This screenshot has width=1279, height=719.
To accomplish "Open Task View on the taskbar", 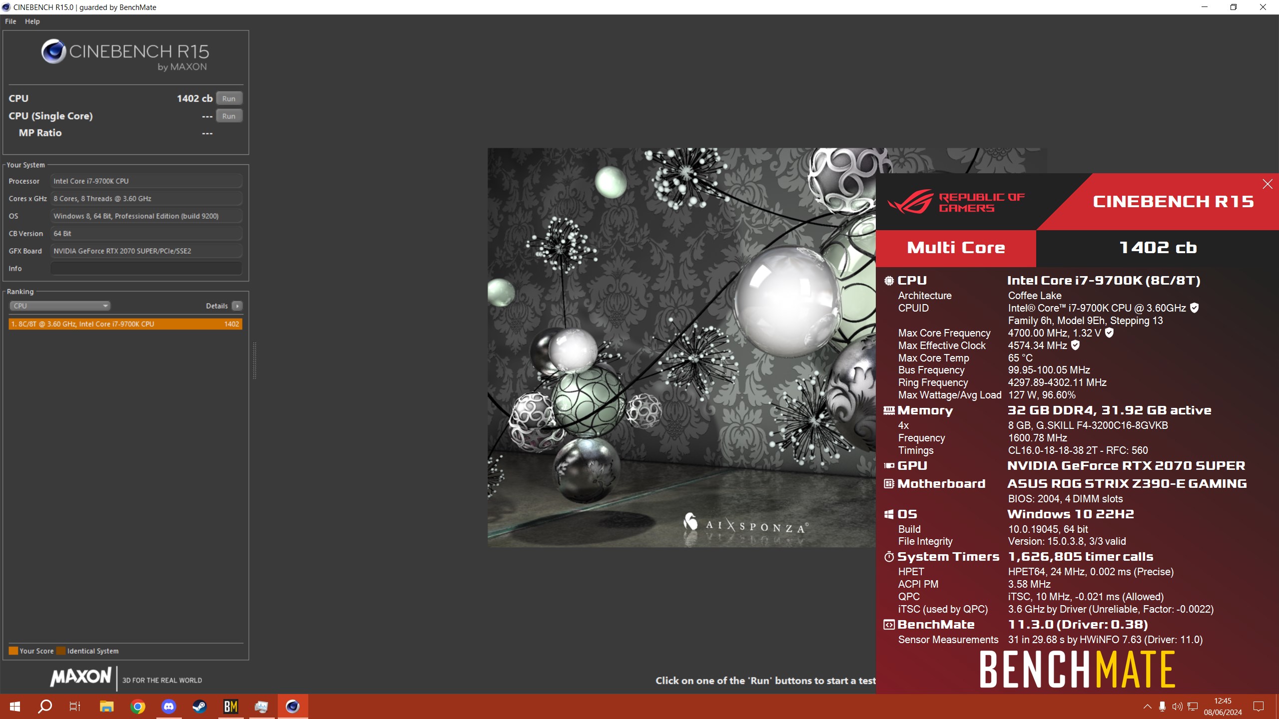I will 75,707.
